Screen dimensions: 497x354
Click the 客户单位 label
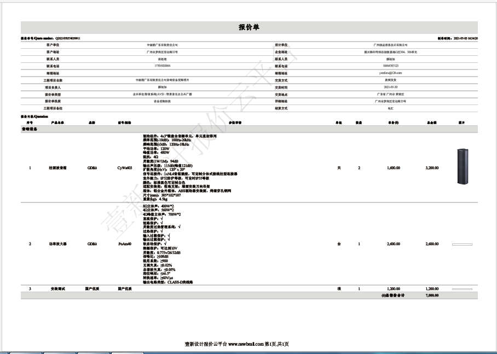click(53, 45)
